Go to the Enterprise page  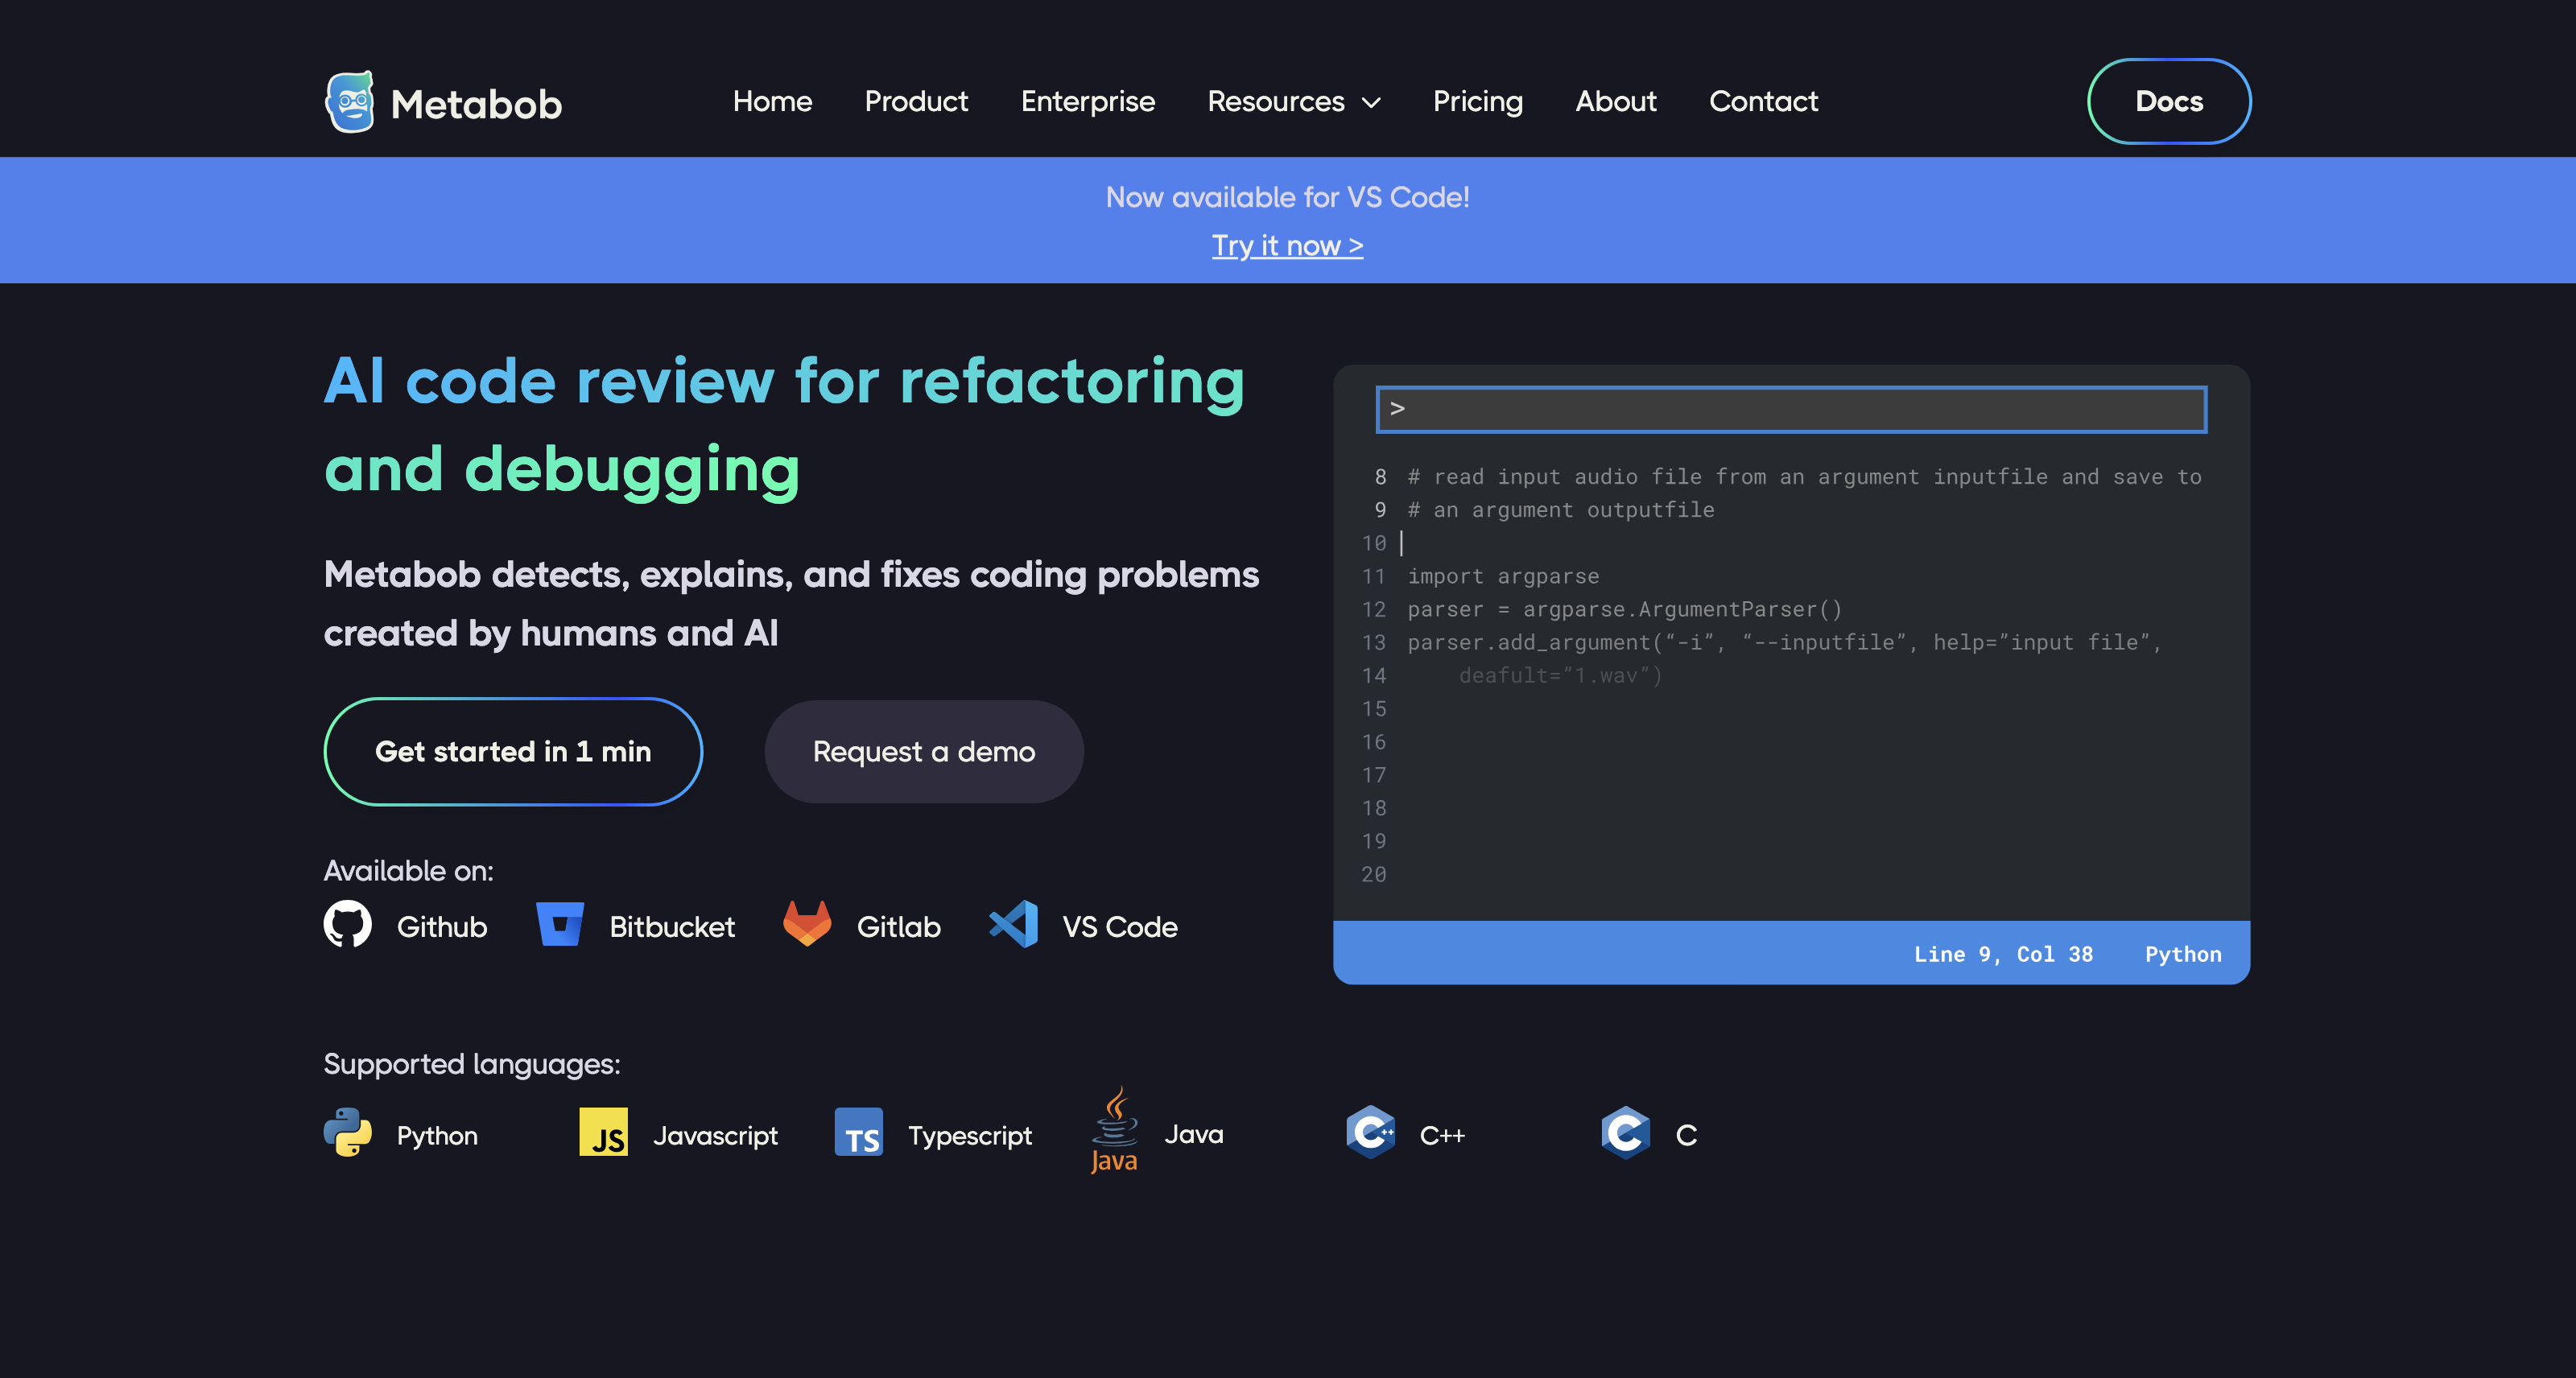[1088, 101]
